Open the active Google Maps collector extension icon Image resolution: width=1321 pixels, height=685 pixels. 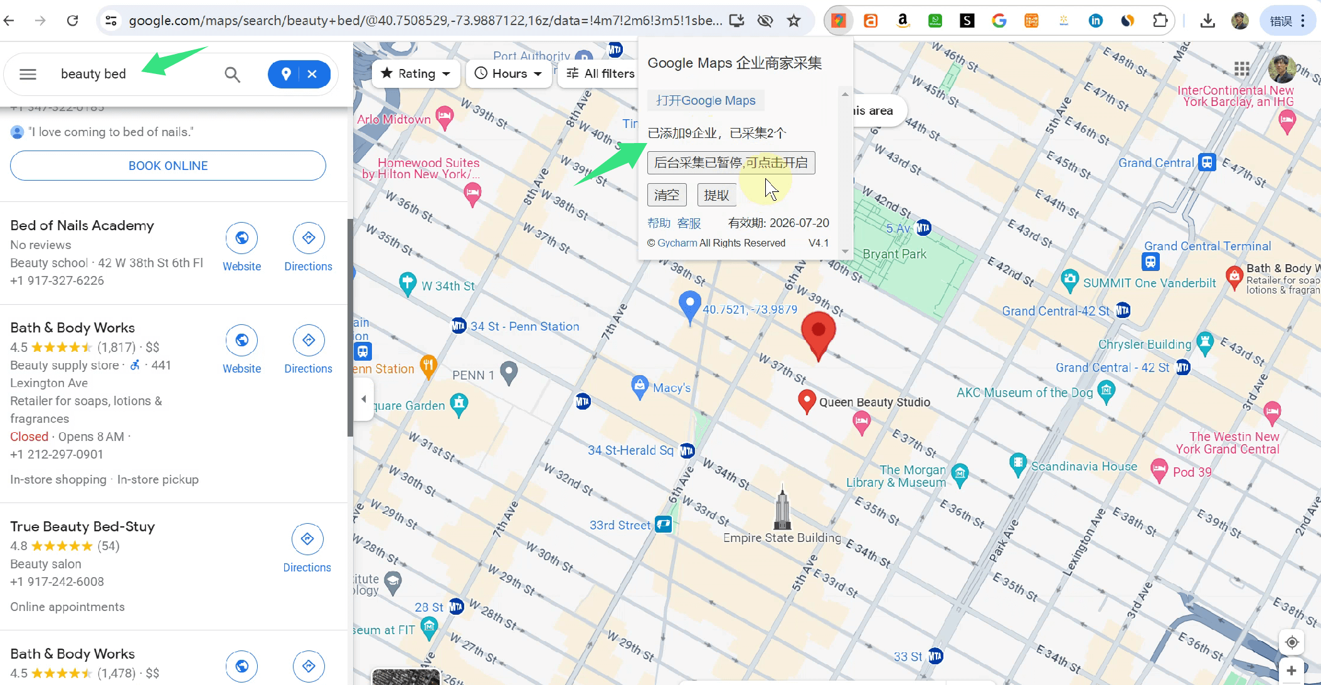coord(839,21)
